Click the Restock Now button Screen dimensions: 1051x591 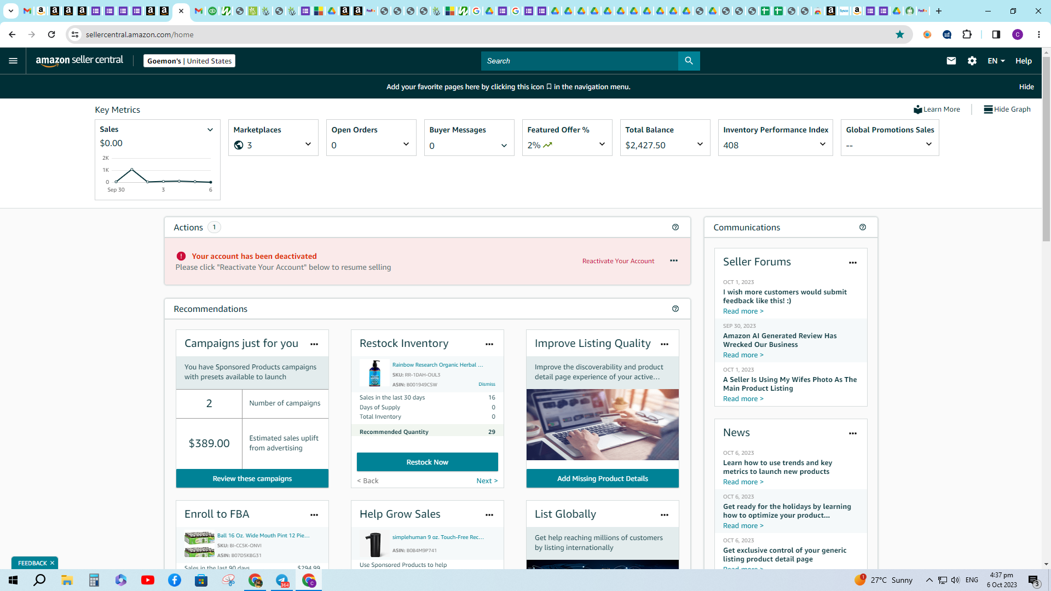[428, 462]
